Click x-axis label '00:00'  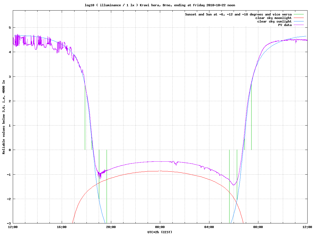pos(160,227)
